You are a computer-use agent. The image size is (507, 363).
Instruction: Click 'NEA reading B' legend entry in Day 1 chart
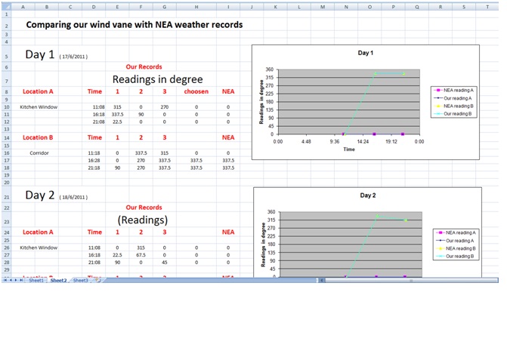coord(453,106)
